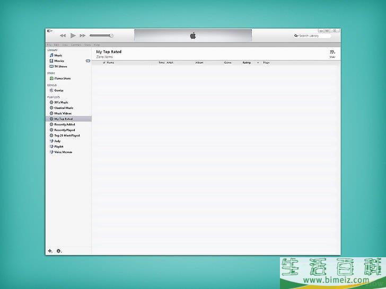Open the playlist named Playlist
The height and width of the screenshot is (289, 386).
(56, 147)
